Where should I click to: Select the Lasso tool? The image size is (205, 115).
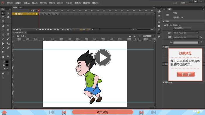(3, 21)
